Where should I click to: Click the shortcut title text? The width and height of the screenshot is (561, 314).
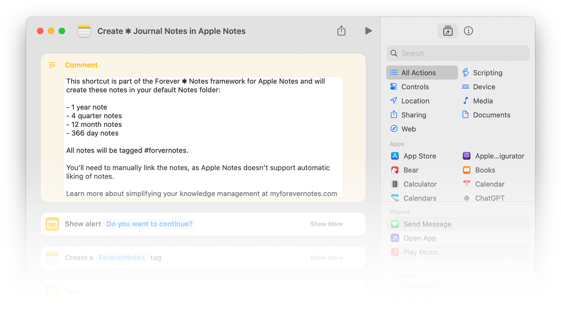point(172,31)
